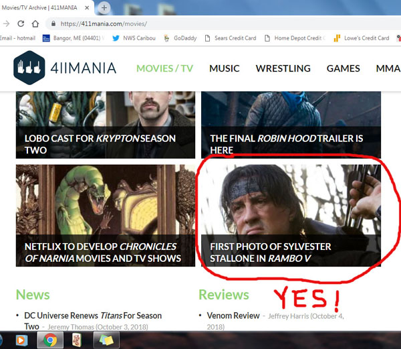Launch Chrome from the taskbar
Viewport: 401px width, 349px height.
point(50,340)
